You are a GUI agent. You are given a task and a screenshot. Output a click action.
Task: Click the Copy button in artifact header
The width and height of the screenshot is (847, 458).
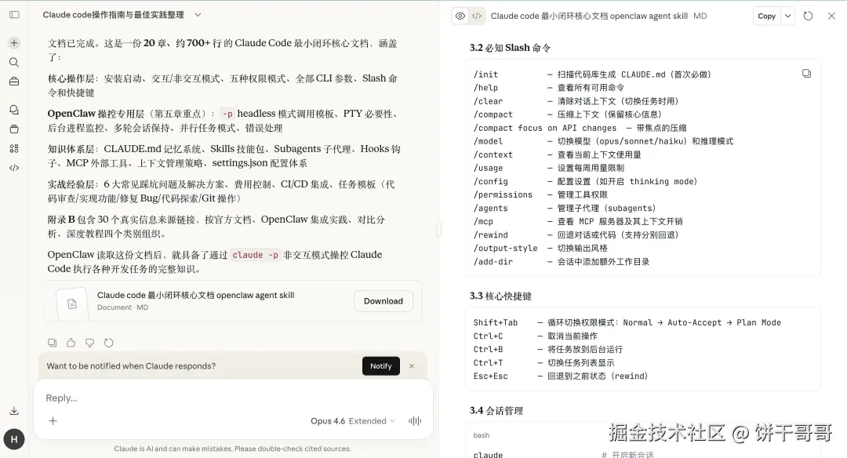coord(766,16)
